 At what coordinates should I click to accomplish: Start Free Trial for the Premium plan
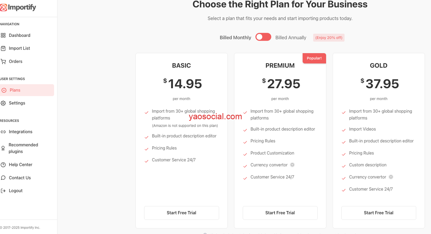(280, 213)
